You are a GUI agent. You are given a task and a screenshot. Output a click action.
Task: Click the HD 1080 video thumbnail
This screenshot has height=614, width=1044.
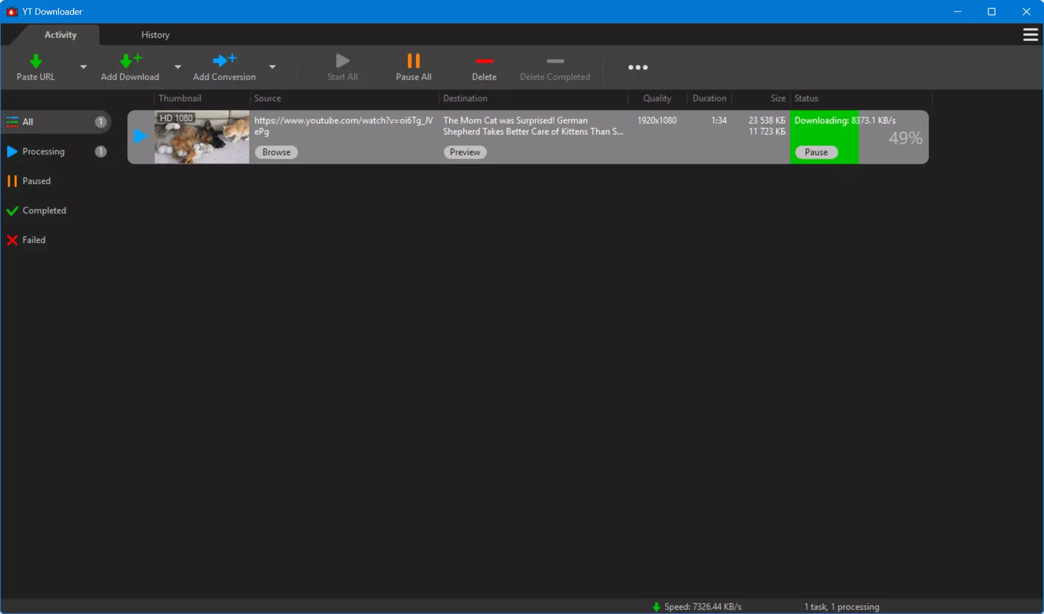(202, 137)
